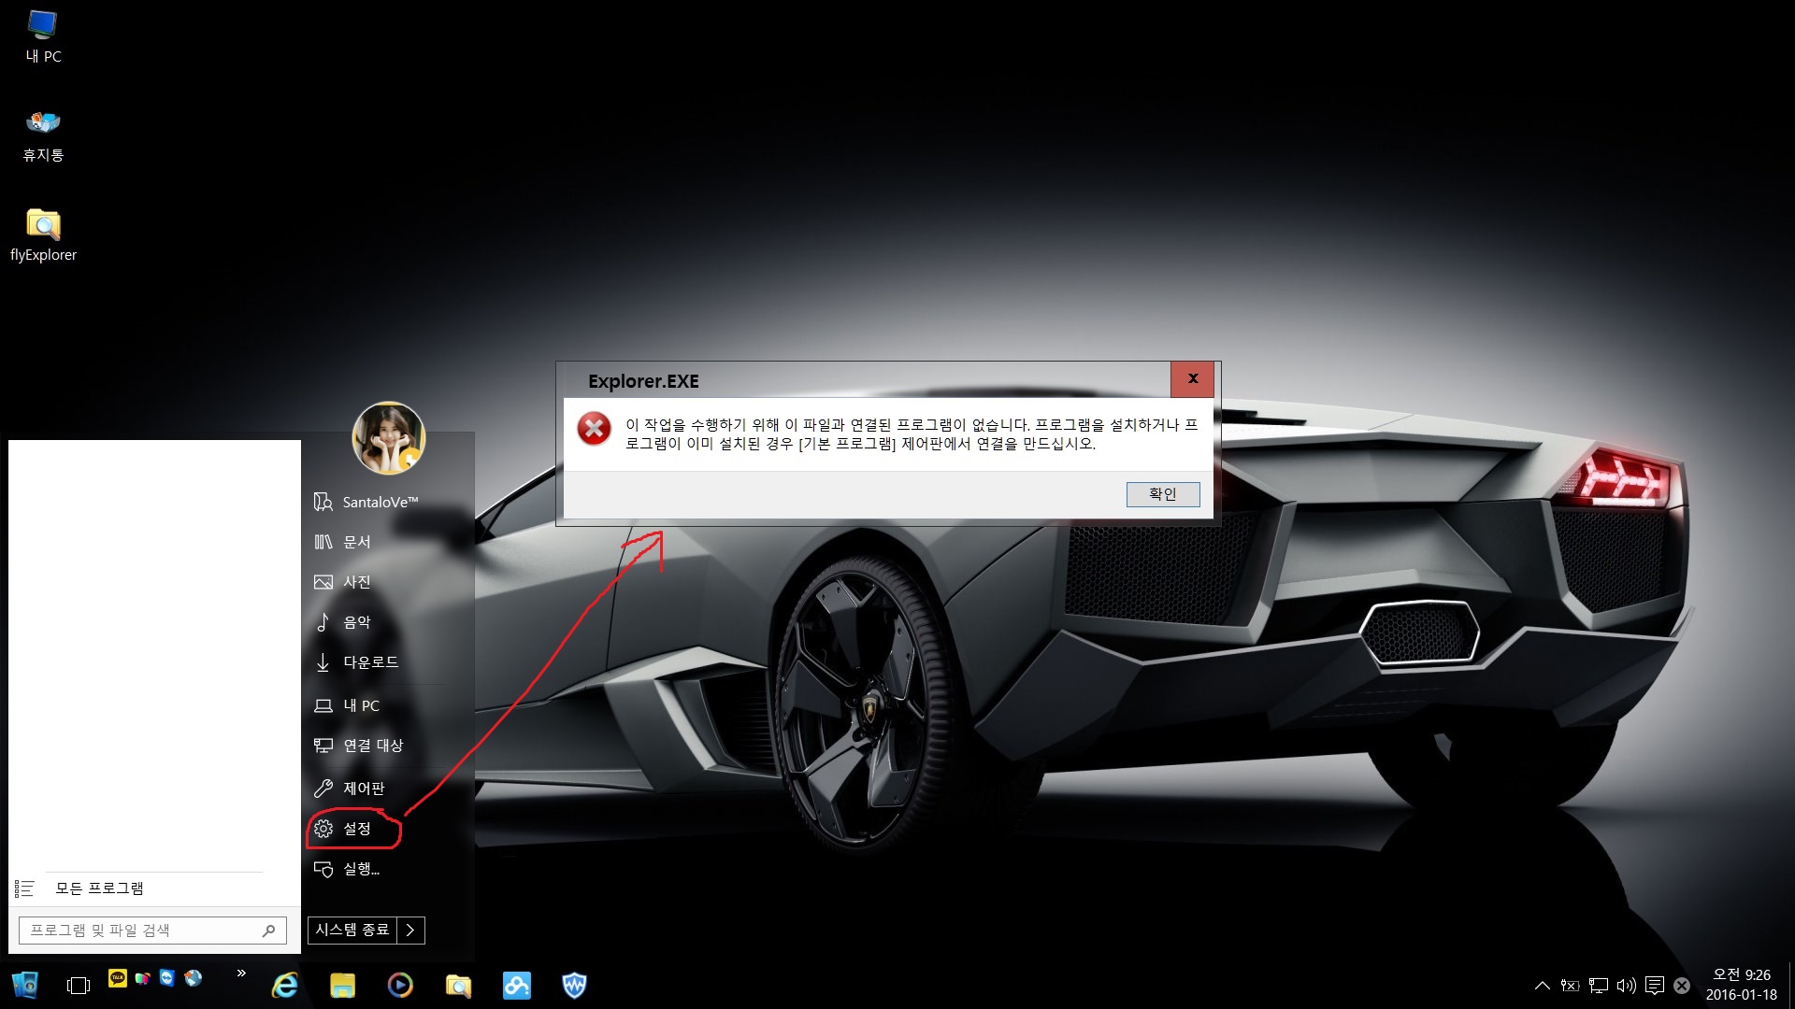Image resolution: width=1795 pixels, height=1009 pixels.
Task: Click the search magnifier icon
Action: (268, 931)
